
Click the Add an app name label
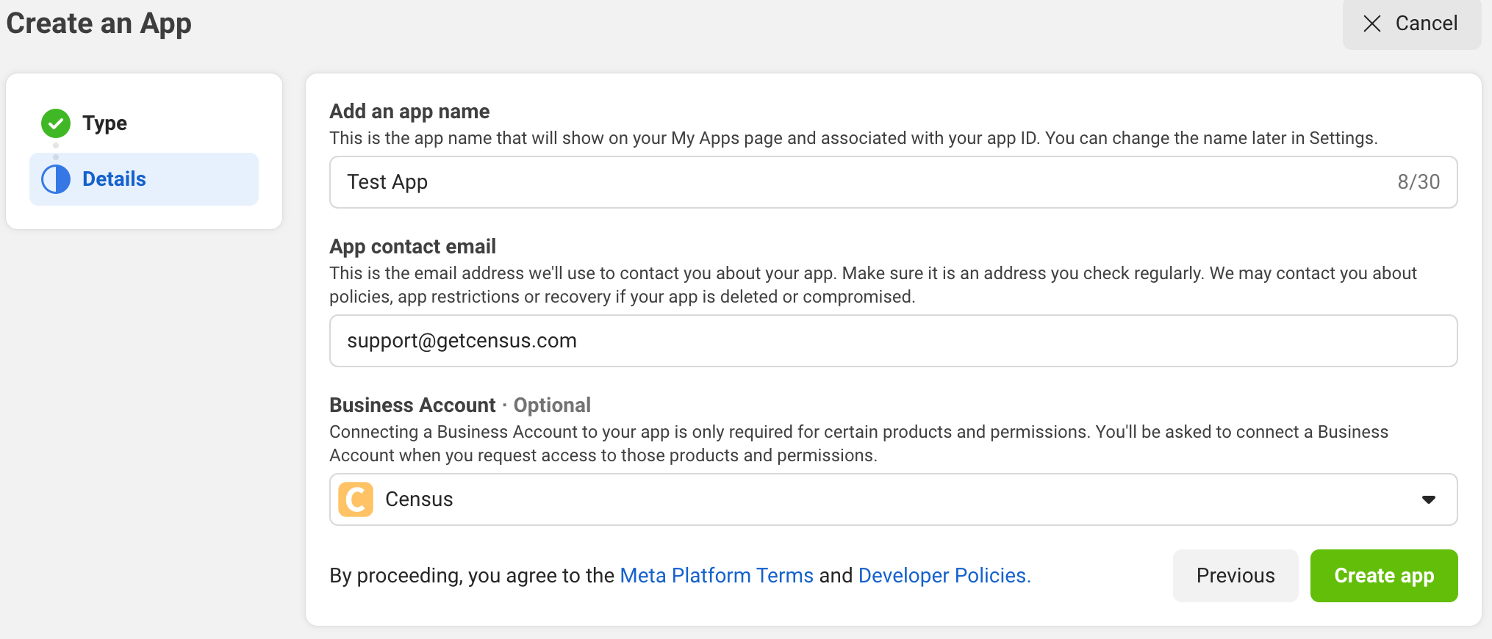point(409,112)
